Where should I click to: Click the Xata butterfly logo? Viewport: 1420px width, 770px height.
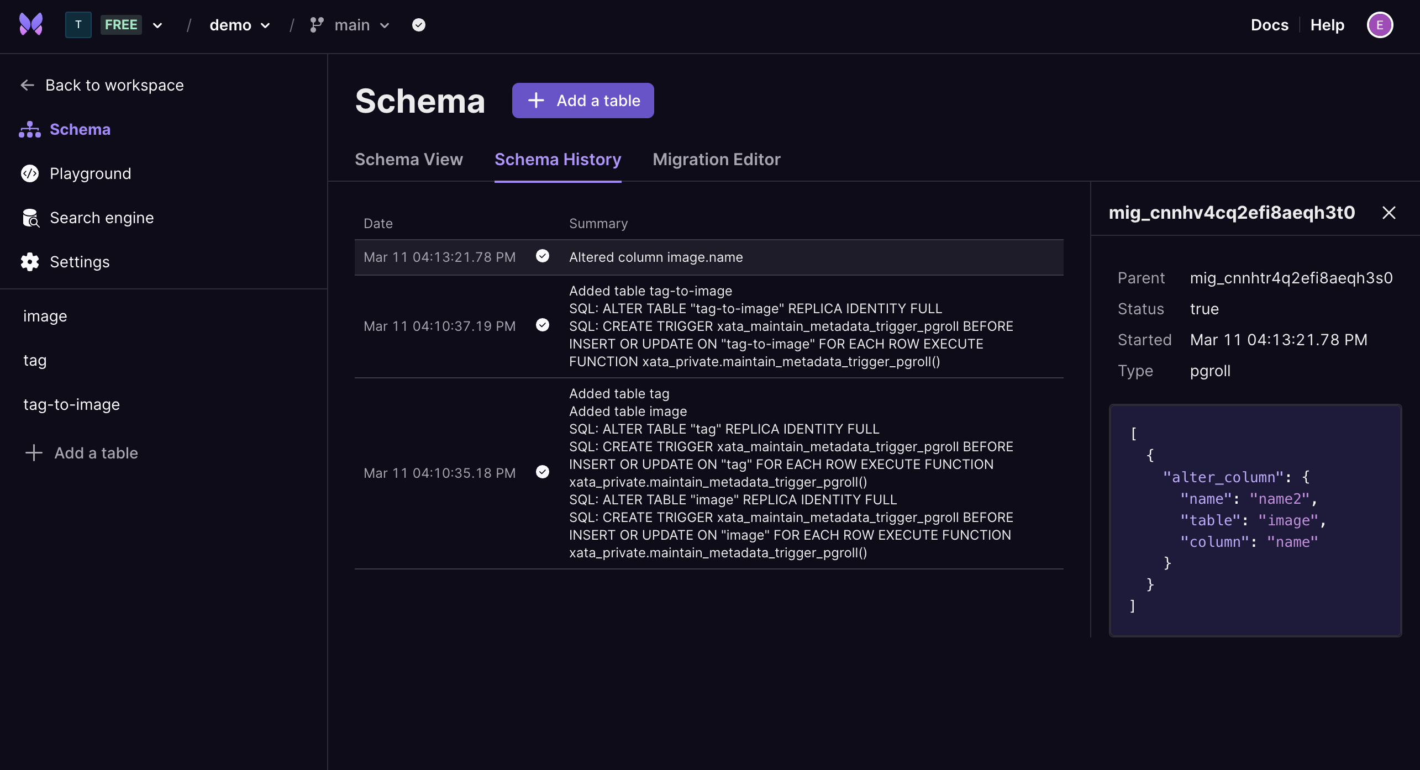tap(31, 25)
